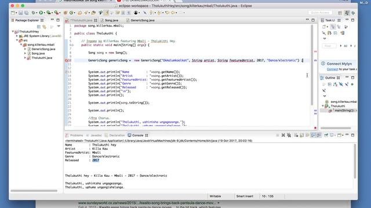Image resolution: width=371 pixels, height=208 pixels.
Task: Collapse the Tholukuthi class in Outline
Action: click(x=323, y=106)
